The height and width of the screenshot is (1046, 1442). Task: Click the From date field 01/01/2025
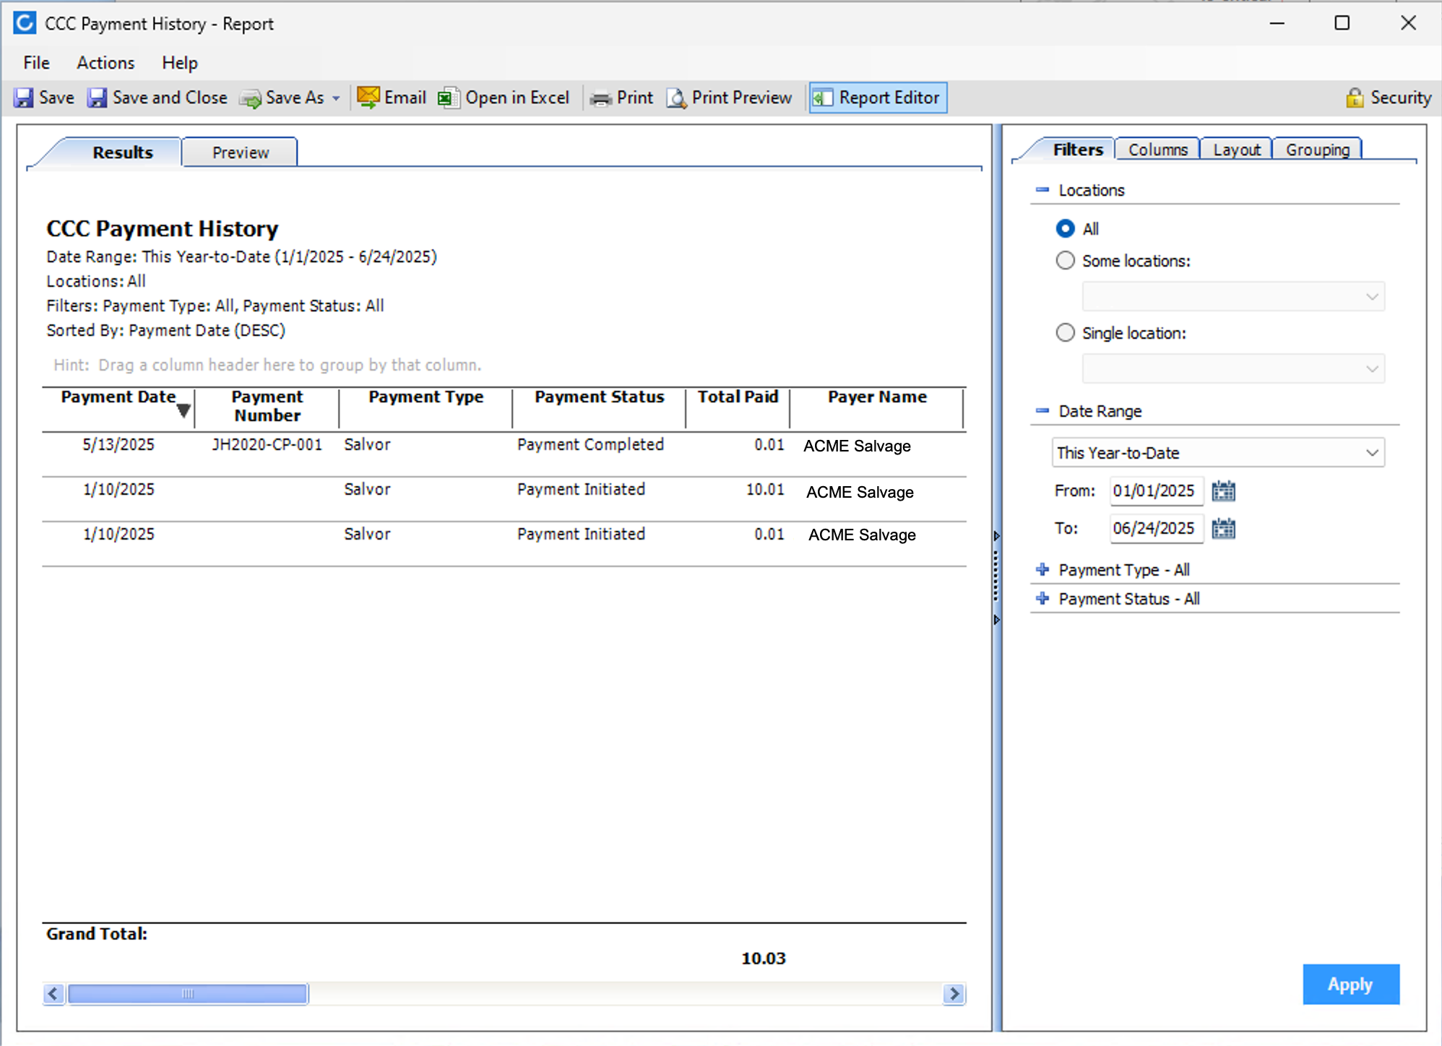pyautogui.click(x=1156, y=491)
